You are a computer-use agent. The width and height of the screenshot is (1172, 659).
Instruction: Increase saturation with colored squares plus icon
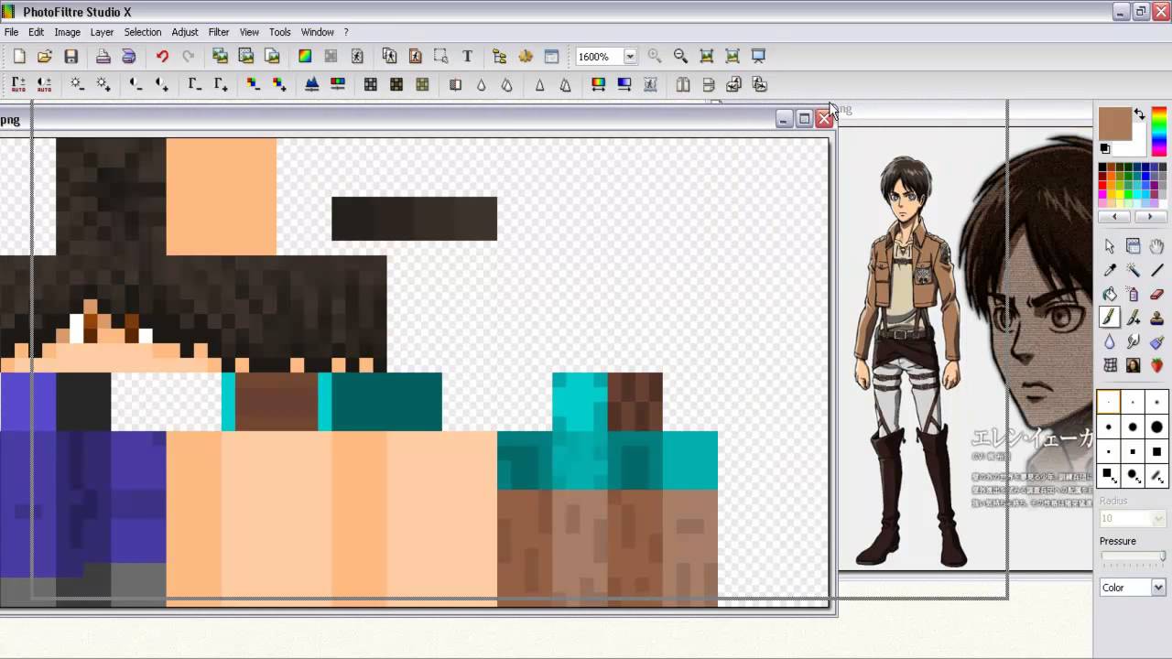point(279,85)
